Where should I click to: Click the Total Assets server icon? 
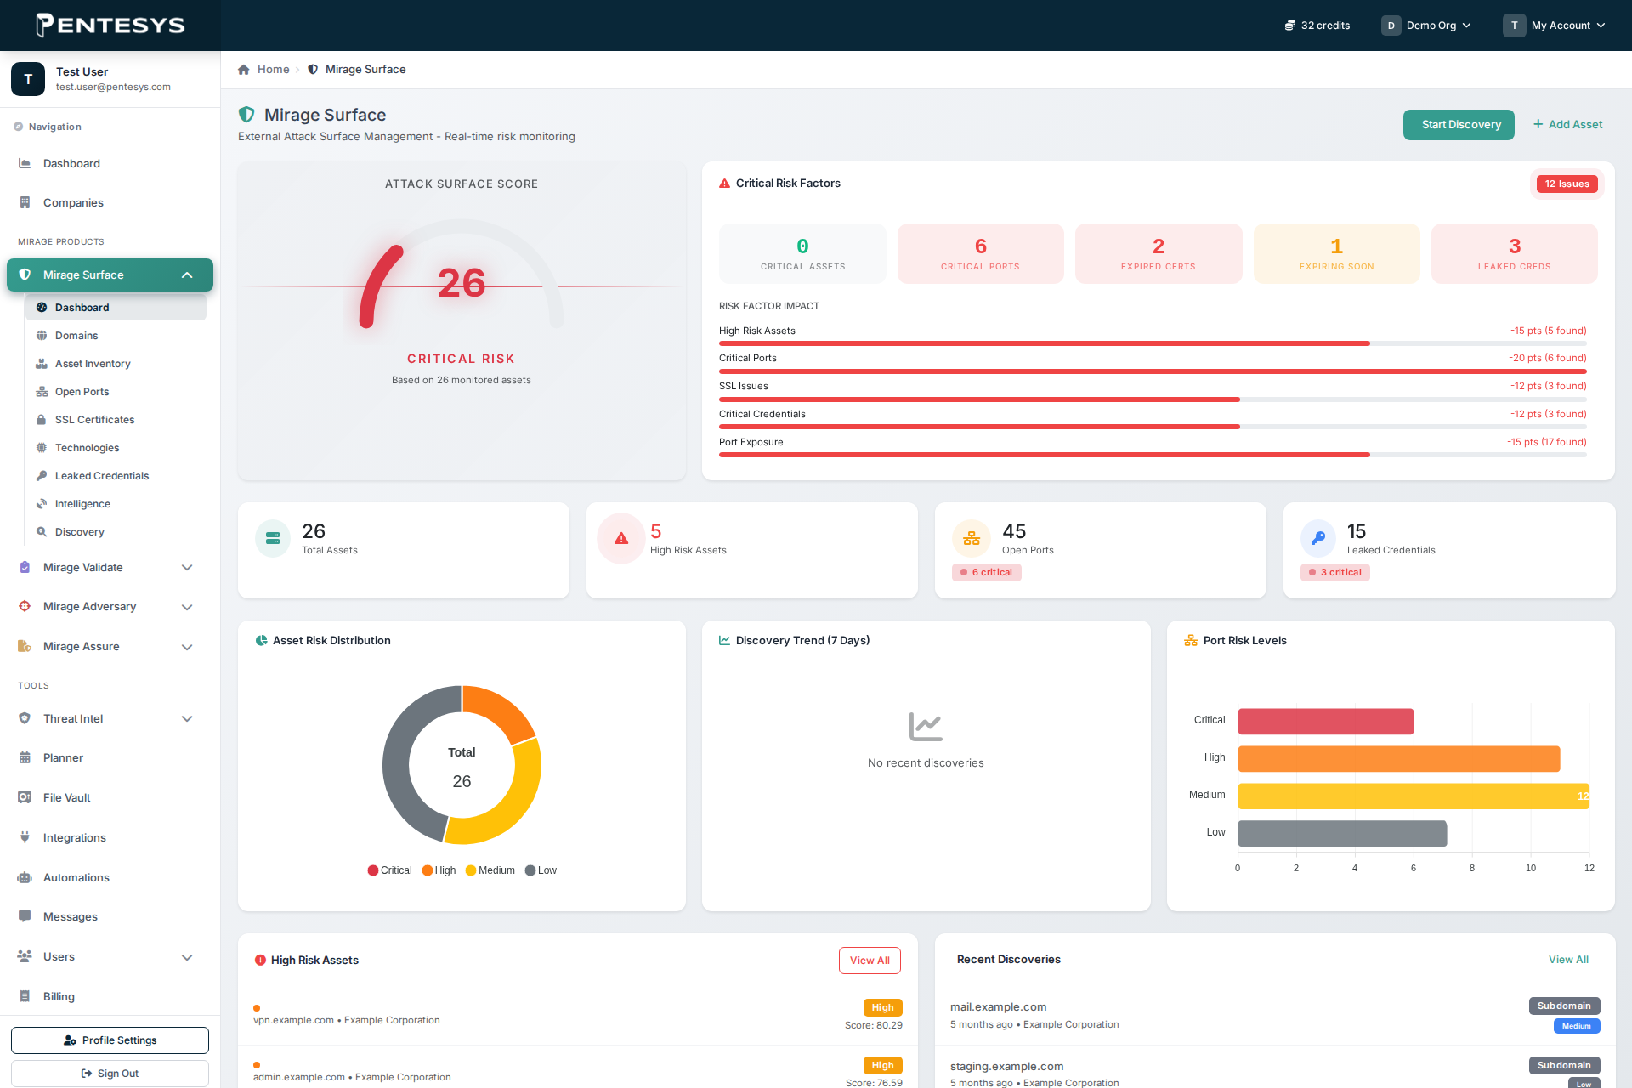pyautogui.click(x=273, y=538)
